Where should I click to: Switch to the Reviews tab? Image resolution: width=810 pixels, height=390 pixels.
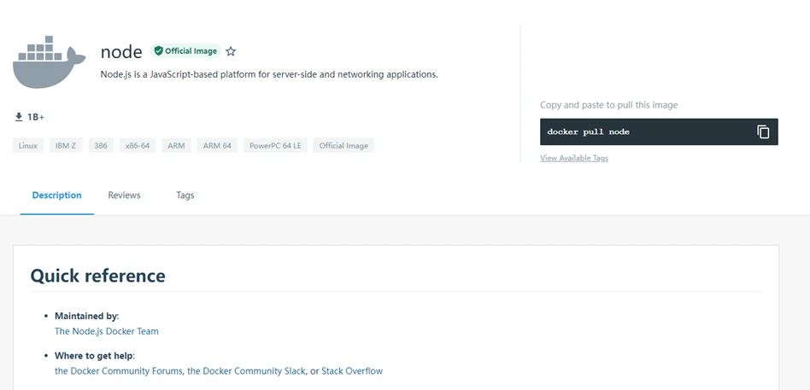pos(124,195)
